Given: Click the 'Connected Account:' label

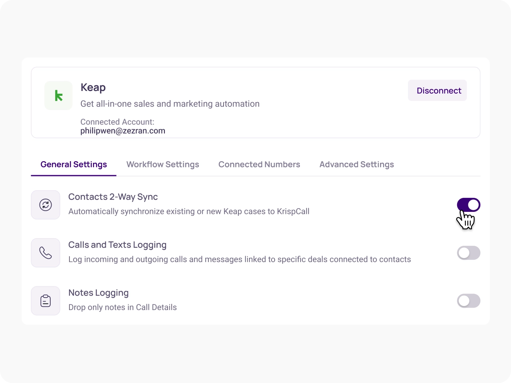Looking at the screenshot, I should click(x=117, y=122).
